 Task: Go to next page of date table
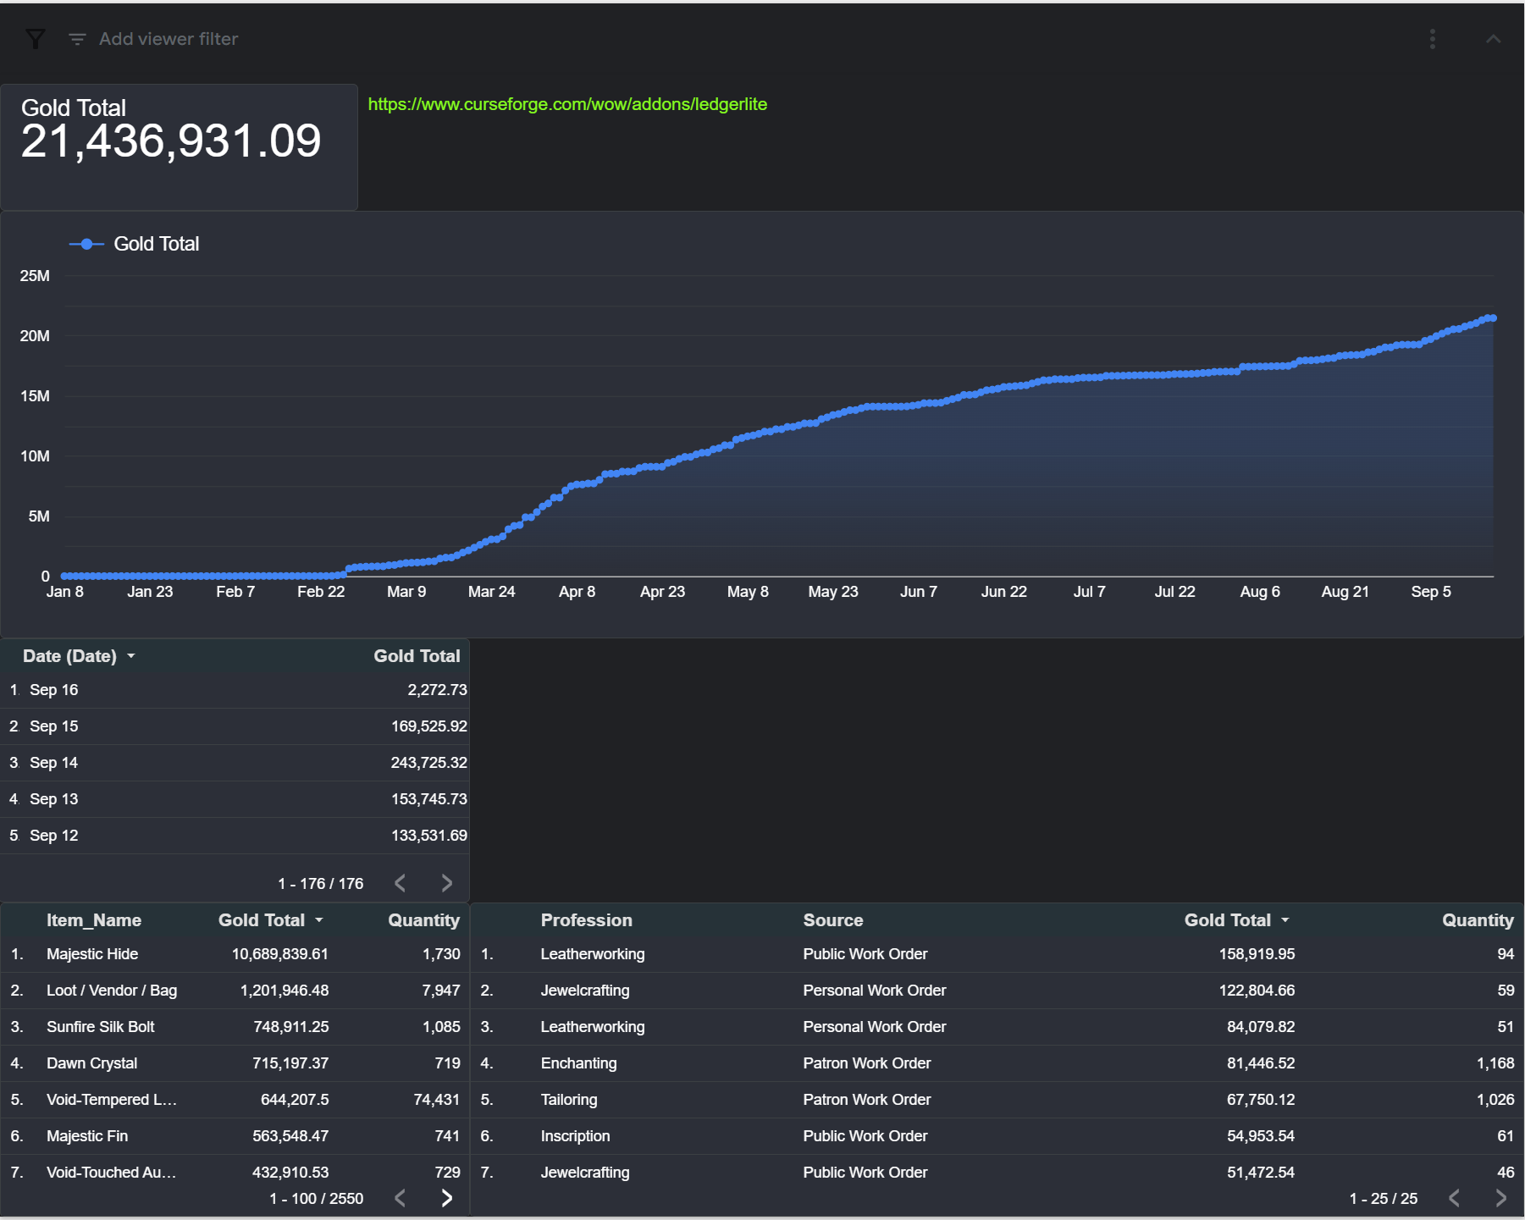pyautogui.click(x=447, y=883)
